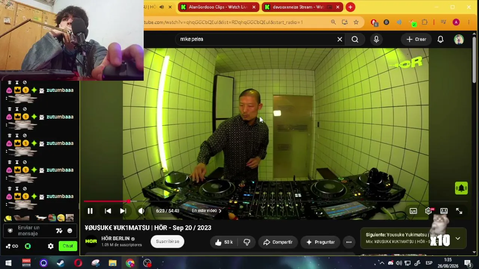Open Chrome profile 'A' menu
Screen dimensions: 479x269
click(x=456, y=22)
